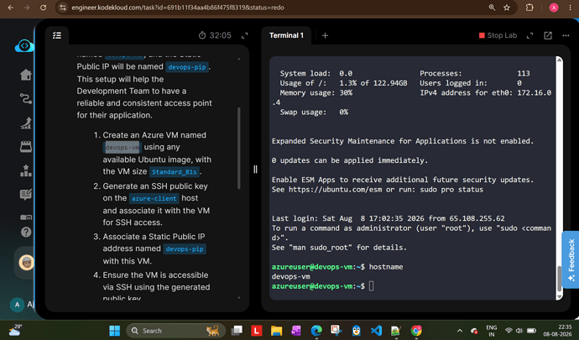
Task: Click the terminal command prompt cursor
Action: click(372, 286)
